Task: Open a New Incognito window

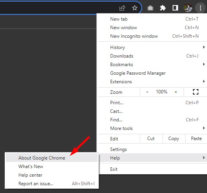Action: 152,36
